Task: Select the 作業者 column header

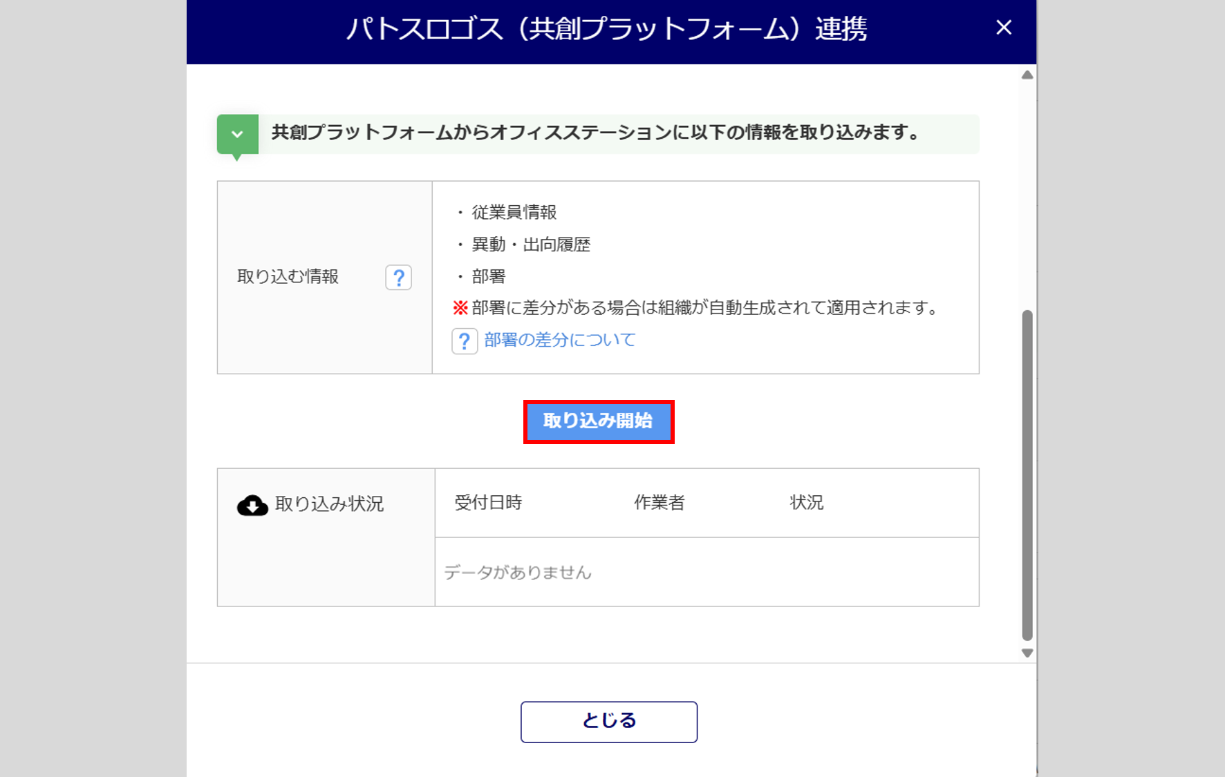Action: pyautogui.click(x=659, y=503)
